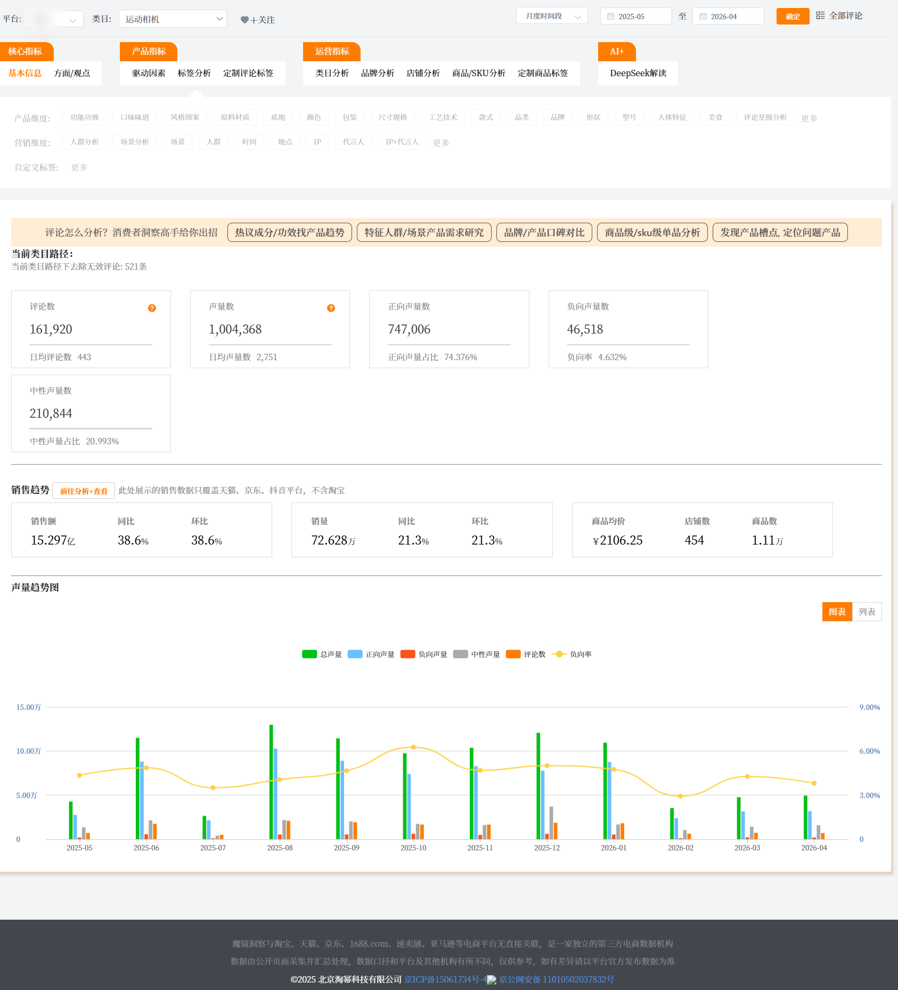Viewport: 898px width, 990px height.
Task: Click calendar icon in 2025-05 start date
Action: [x=611, y=17]
